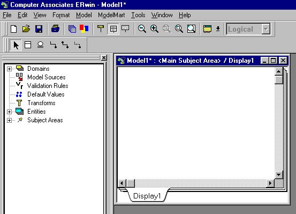Close the Model1 diagram window

coord(283,61)
